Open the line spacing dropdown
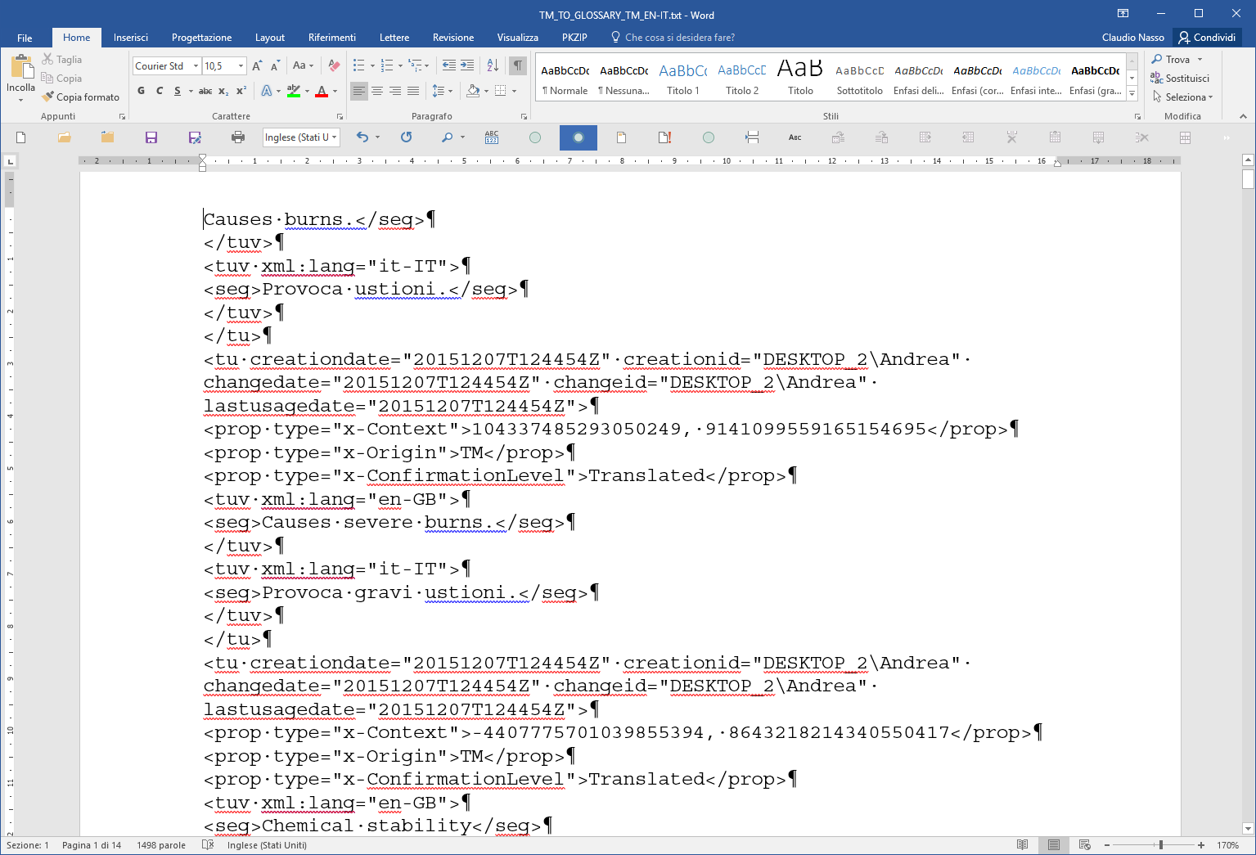 coord(442,91)
